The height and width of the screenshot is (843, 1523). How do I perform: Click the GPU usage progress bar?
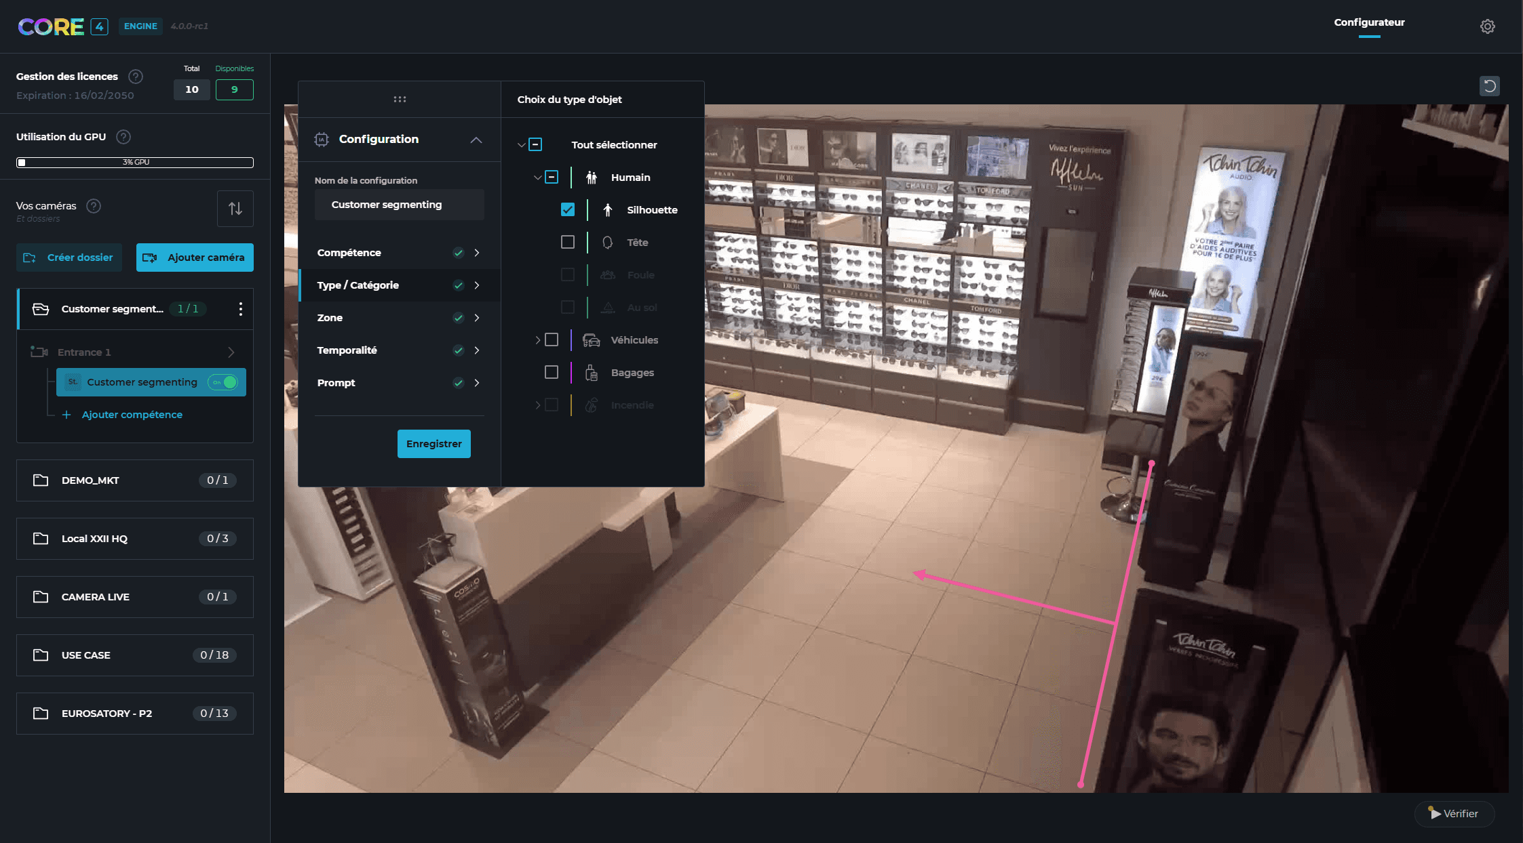135,163
